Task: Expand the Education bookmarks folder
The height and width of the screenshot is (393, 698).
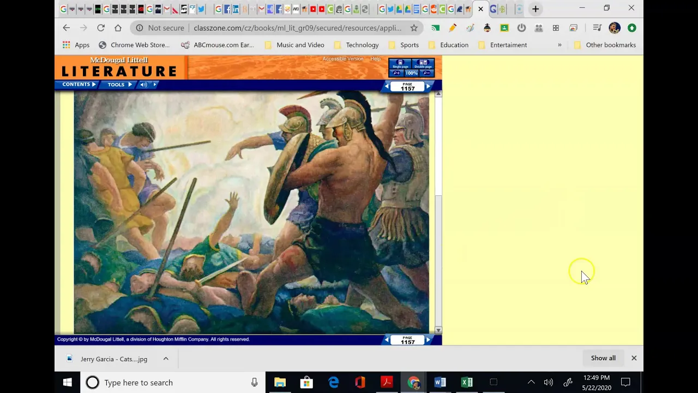Action: [448, 45]
